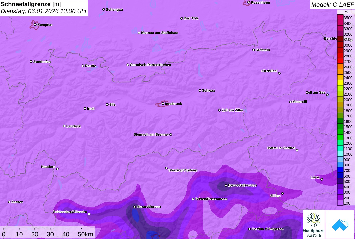Click the legend value 3000

tap(348, 45)
